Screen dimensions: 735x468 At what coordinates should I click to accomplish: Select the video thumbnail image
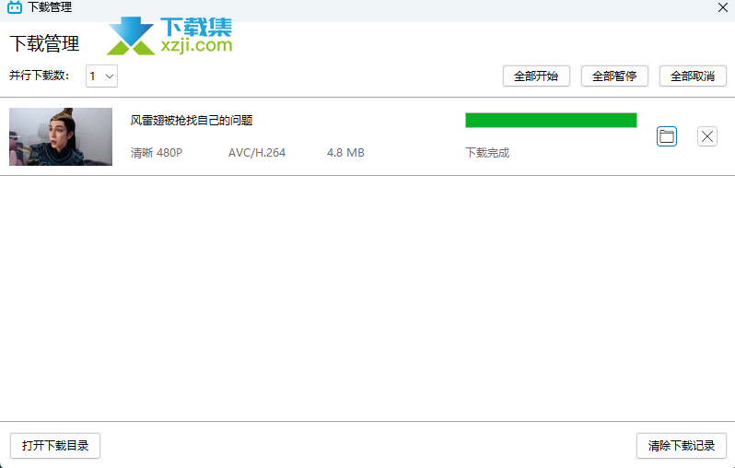(x=61, y=136)
